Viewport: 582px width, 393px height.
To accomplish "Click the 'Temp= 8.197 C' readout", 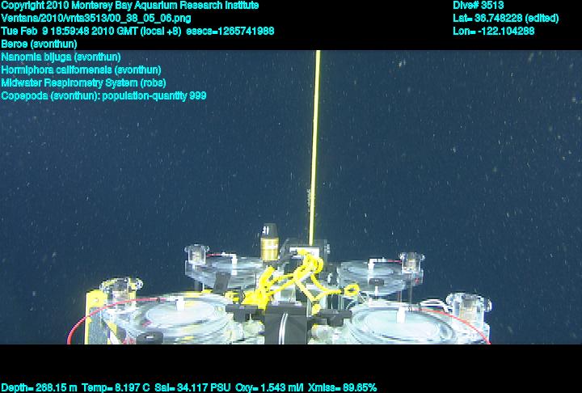I will 116,388.
